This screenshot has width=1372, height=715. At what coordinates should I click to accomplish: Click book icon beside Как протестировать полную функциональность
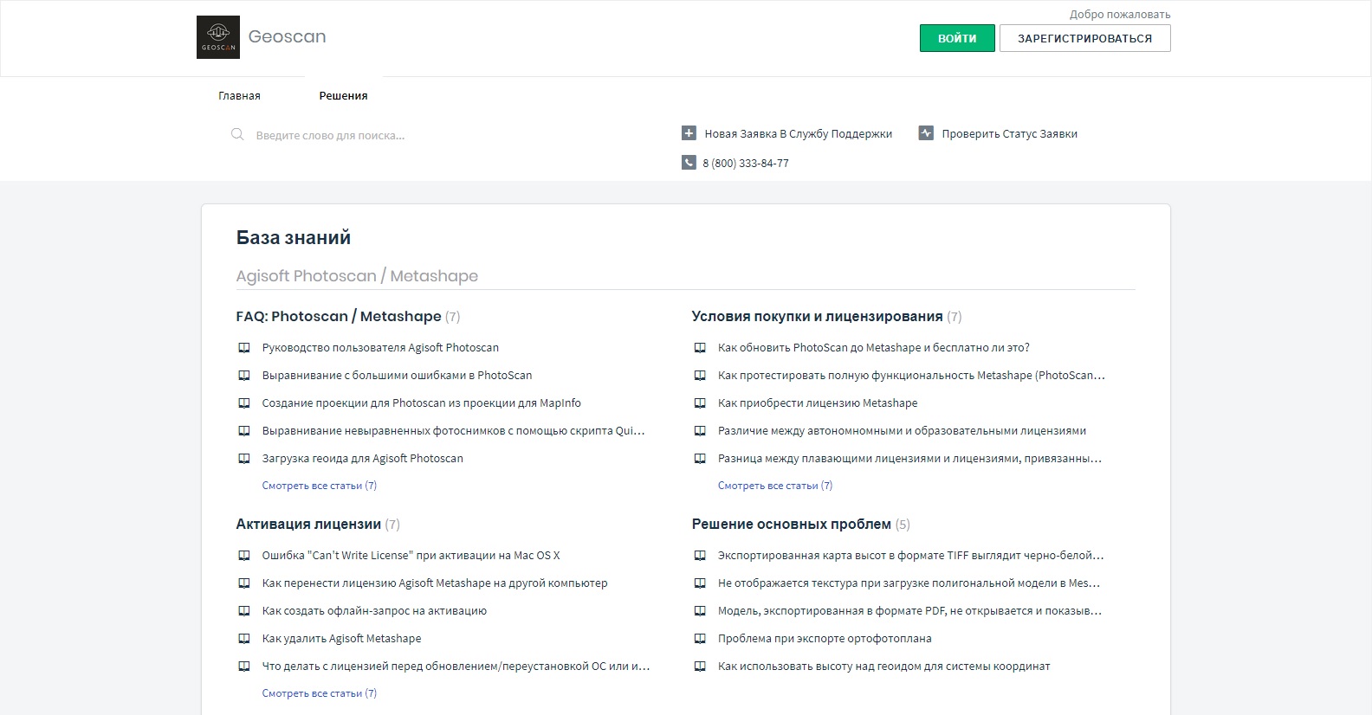click(700, 376)
